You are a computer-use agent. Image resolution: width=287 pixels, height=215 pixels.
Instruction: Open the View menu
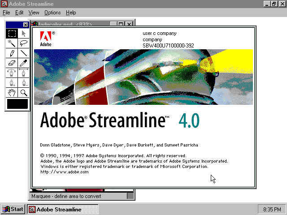tap(34, 13)
